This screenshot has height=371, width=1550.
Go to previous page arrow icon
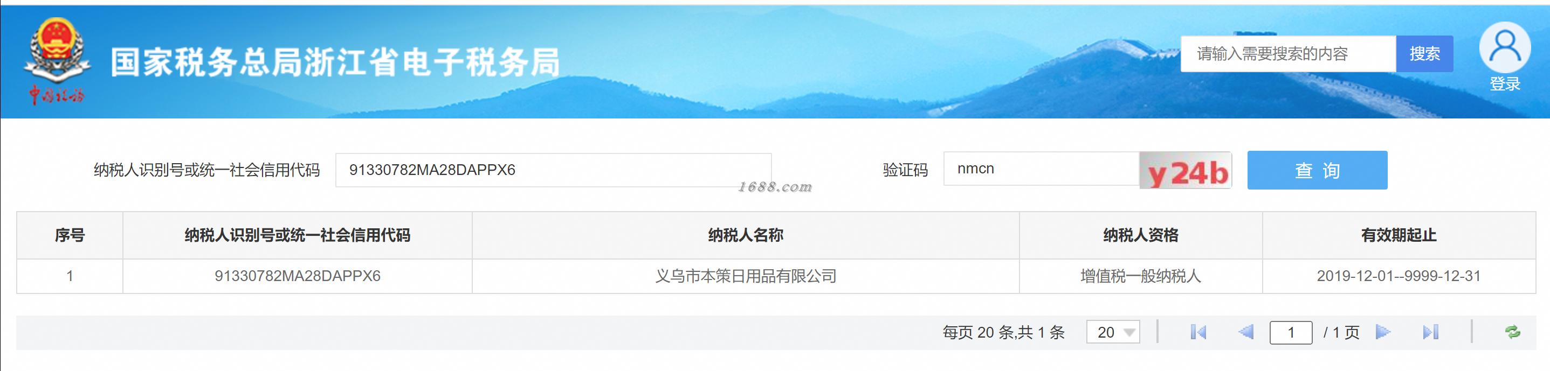click(1245, 332)
